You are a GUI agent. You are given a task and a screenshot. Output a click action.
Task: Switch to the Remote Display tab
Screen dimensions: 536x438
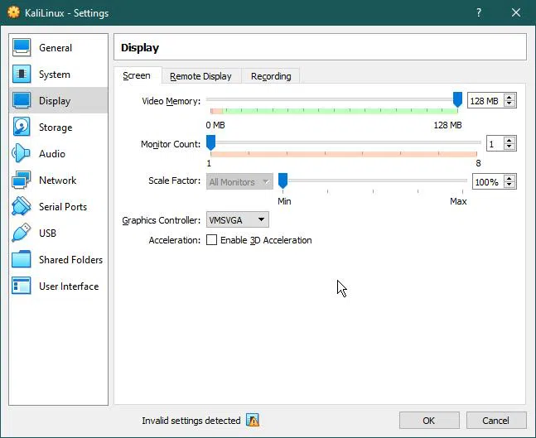point(200,76)
